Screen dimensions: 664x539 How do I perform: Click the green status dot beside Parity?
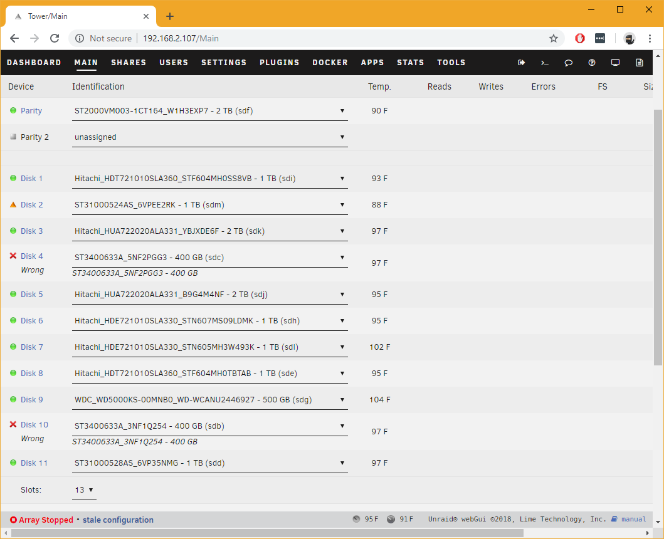13,111
